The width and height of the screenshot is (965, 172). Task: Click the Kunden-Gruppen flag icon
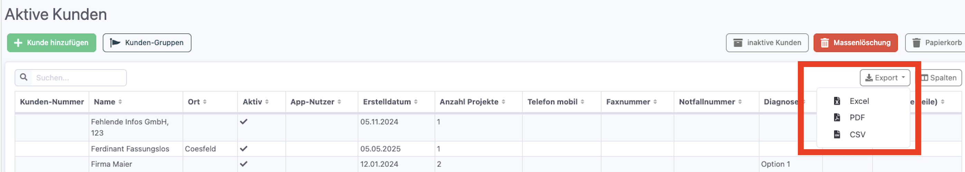[115, 43]
